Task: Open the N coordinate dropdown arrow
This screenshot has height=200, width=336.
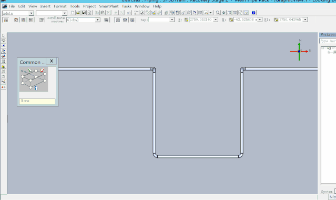Action: [260, 20]
